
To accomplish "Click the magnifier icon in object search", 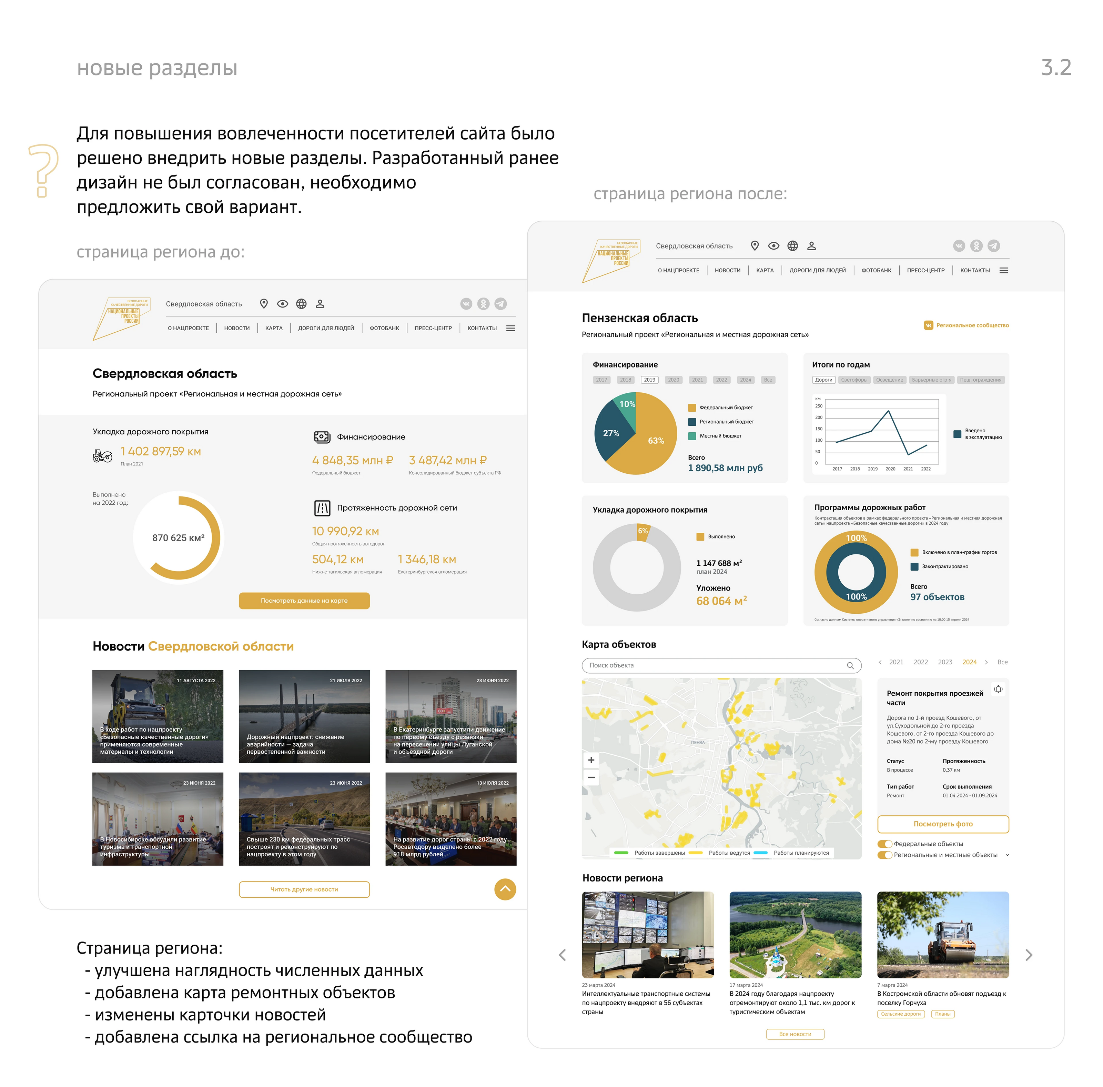I will point(850,666).
